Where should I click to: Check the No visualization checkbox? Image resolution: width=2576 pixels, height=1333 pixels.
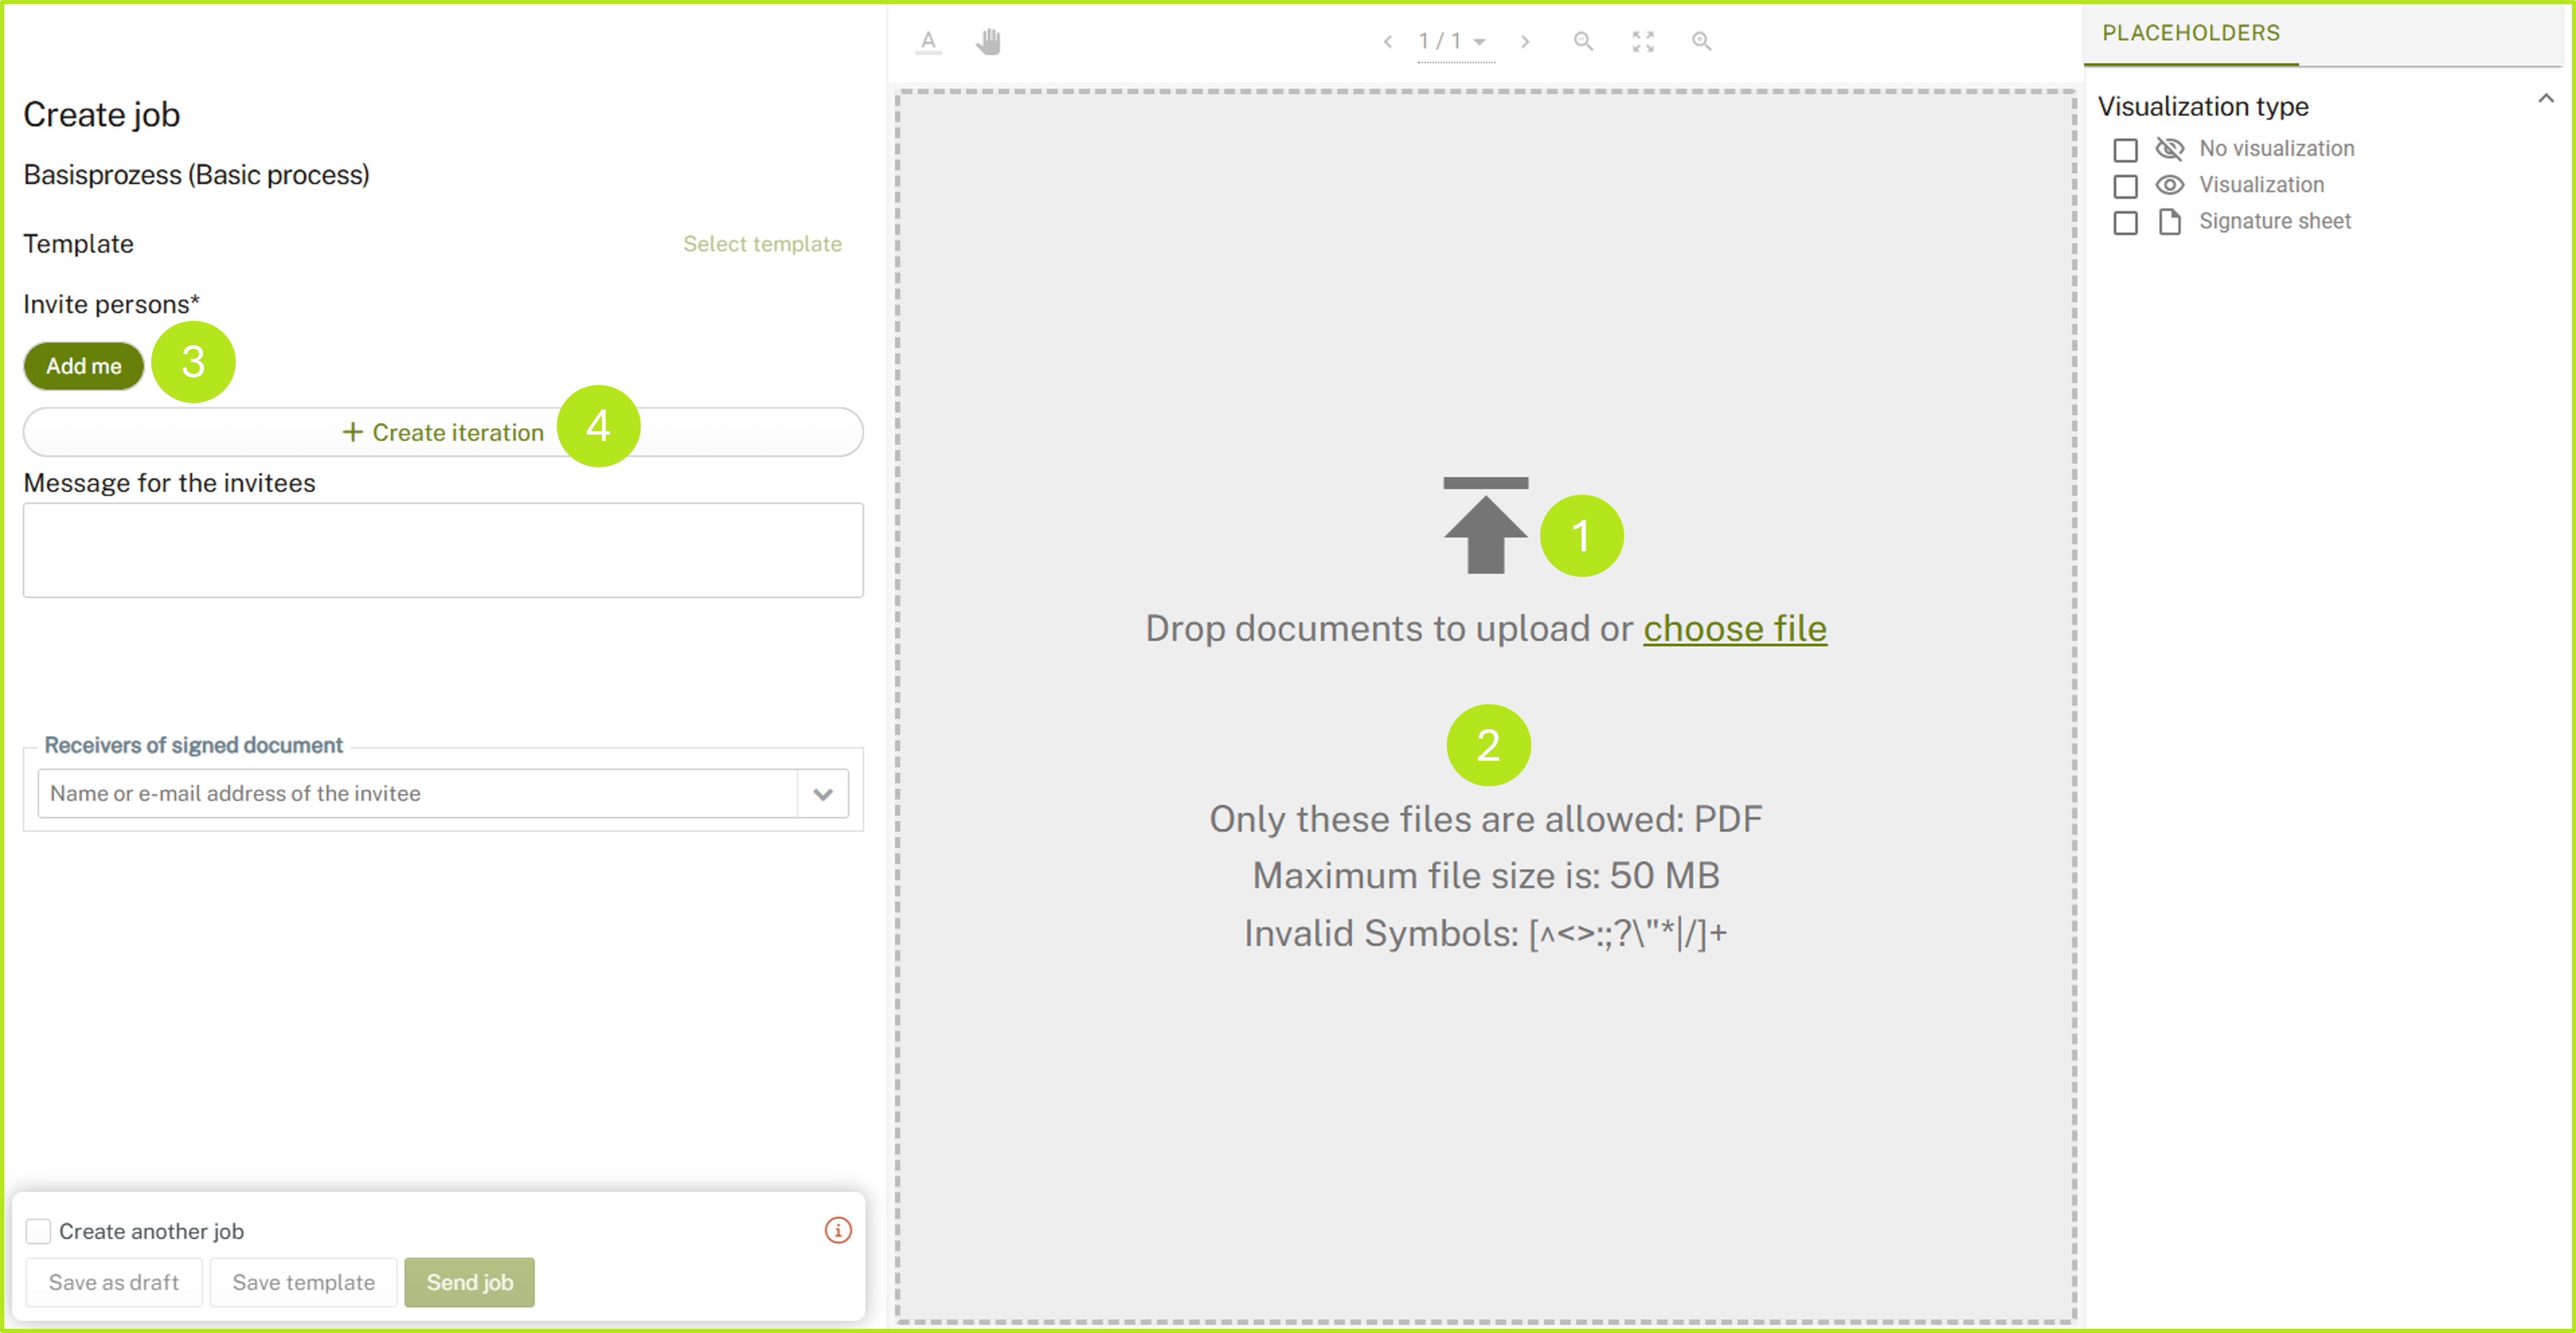click(2125, 150)
